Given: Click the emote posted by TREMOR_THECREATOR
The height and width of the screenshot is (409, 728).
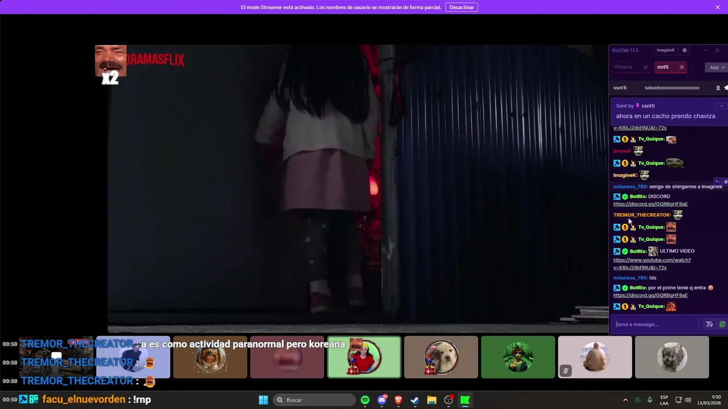Looking at the screenshot, I should pos(678,215).
